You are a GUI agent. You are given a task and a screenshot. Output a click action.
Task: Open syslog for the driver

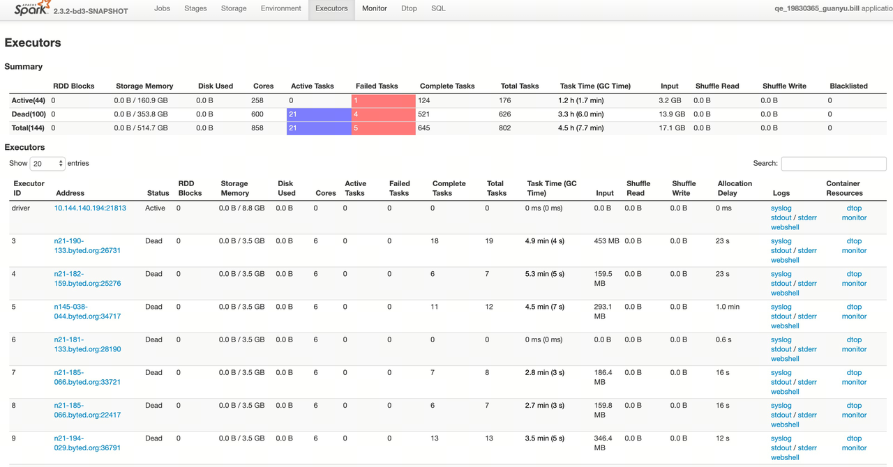click(x=781, y=208)
